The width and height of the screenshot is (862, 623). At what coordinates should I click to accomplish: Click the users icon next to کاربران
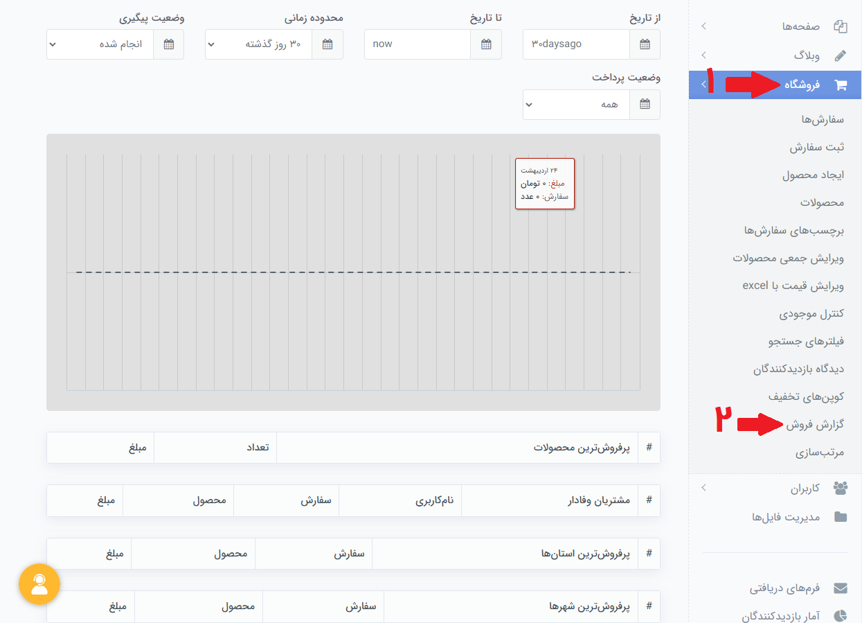[841, 488]
